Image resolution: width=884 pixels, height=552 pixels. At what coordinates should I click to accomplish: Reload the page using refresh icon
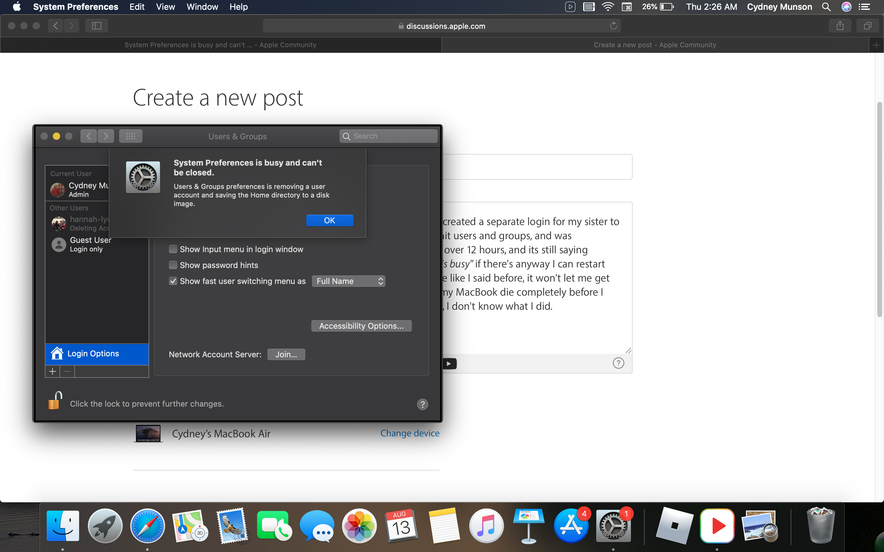point(613,26)
